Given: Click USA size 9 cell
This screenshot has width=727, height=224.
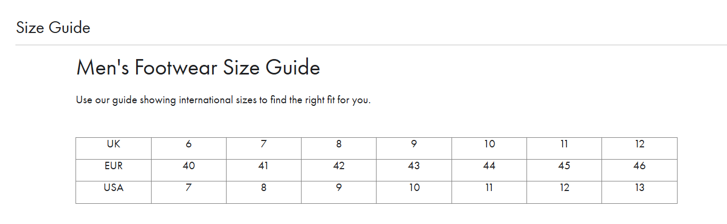Looking at the screenshot, I should tap(339, 192).
